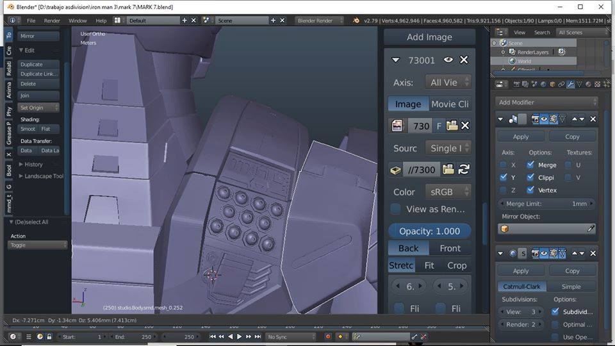Open the Render menu
Image resolution: width=615 pixels, height=346 pixels.
click(x=52, y=21)
